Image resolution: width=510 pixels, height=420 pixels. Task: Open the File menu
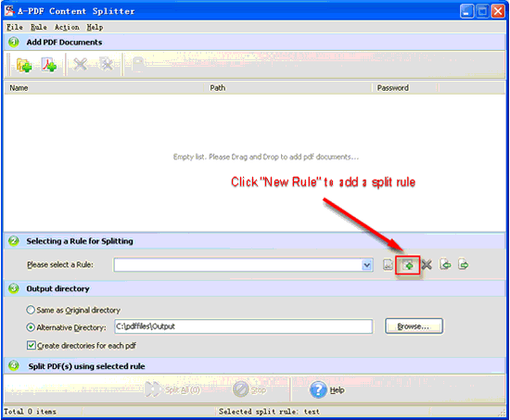(15, 27)
